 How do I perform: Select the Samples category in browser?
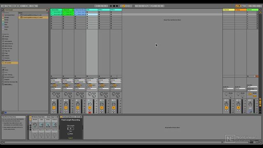pos(7,55)
